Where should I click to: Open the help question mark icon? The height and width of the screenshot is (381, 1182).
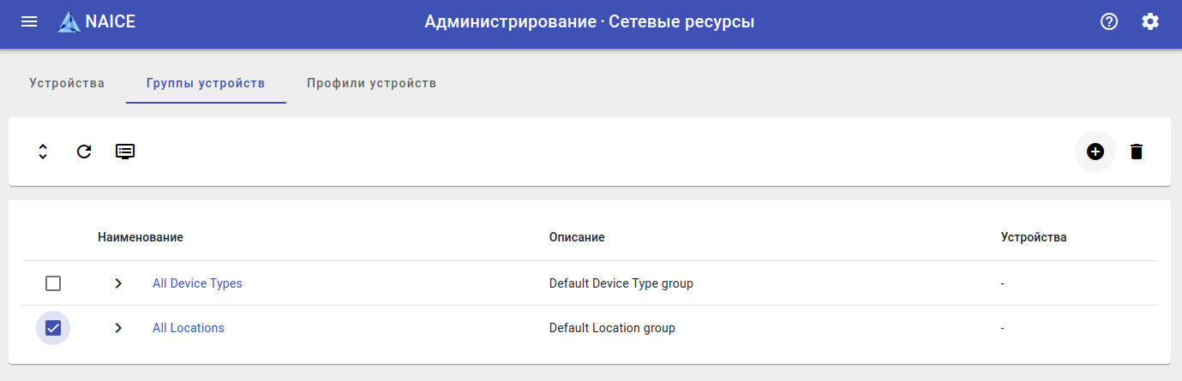coord(1109,22)
